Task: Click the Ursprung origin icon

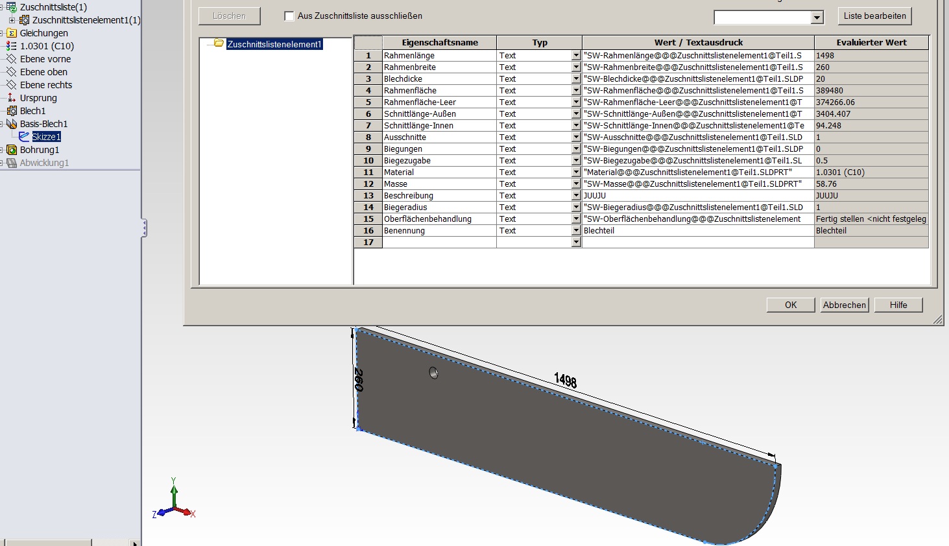Action: (x=11, y=98)
